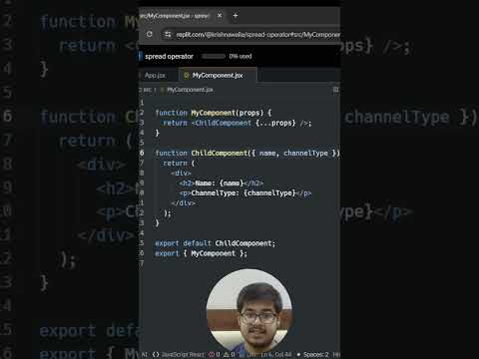Open the Spaces: 2 indentation setting
Image resolution: width=479 pixels, height=359 pixels.
315,354
